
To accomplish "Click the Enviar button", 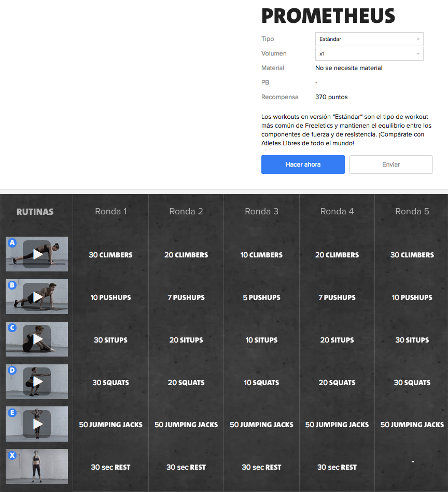I will 391,165.
